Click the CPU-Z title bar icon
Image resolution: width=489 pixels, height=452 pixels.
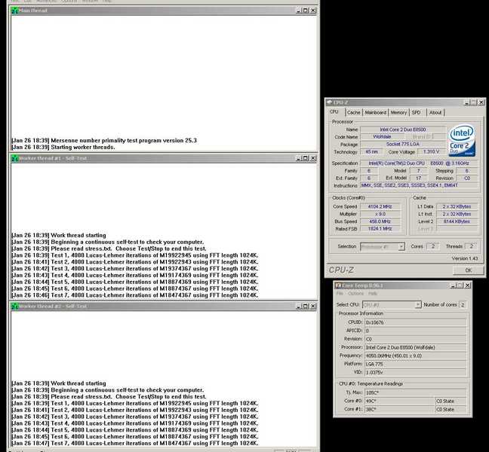click(329, 102)
